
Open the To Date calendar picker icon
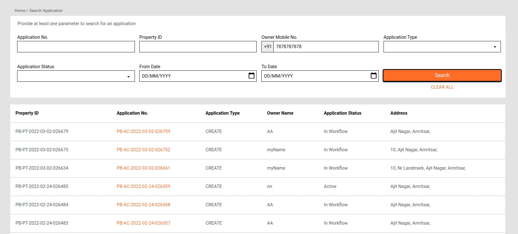(374, 76)
